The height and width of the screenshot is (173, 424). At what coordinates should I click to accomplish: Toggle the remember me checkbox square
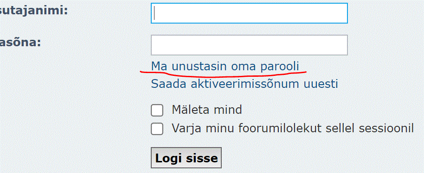click(157, 111)
